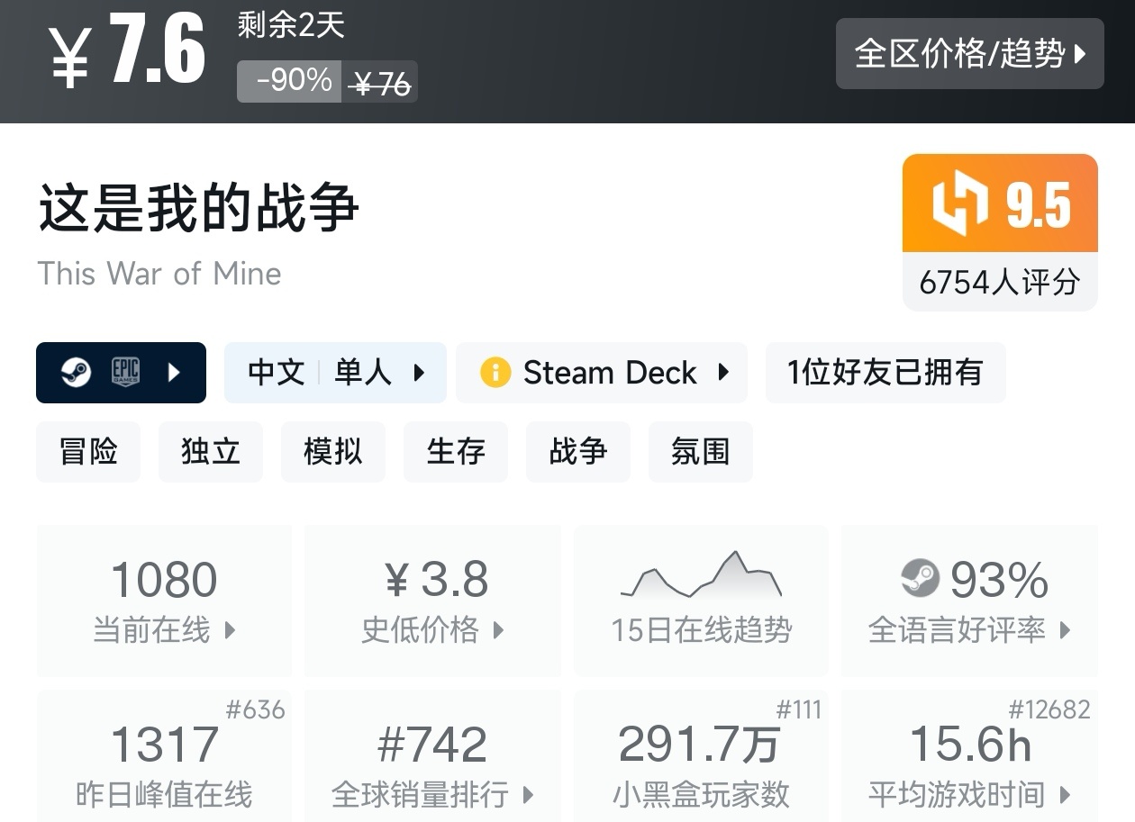Open 史低价格 lowest price history
Viewport: 1135px width, 822px height.
coord(432,601)
